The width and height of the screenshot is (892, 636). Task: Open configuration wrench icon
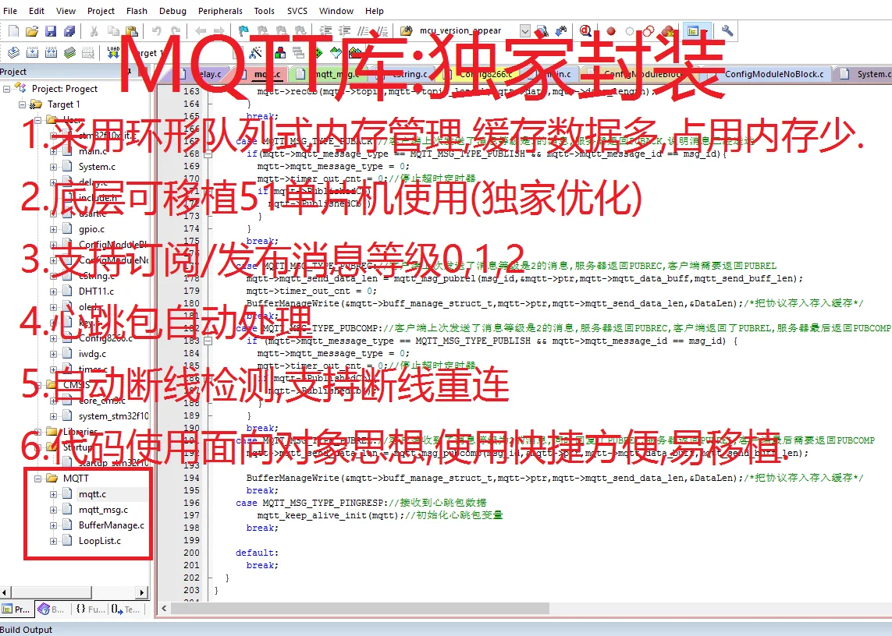[727, 30]
